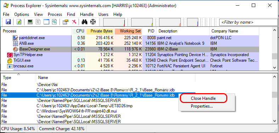279x133 pixels.
Task: Select the Find Window's Process crosshair icon
Action: point(93,22)
